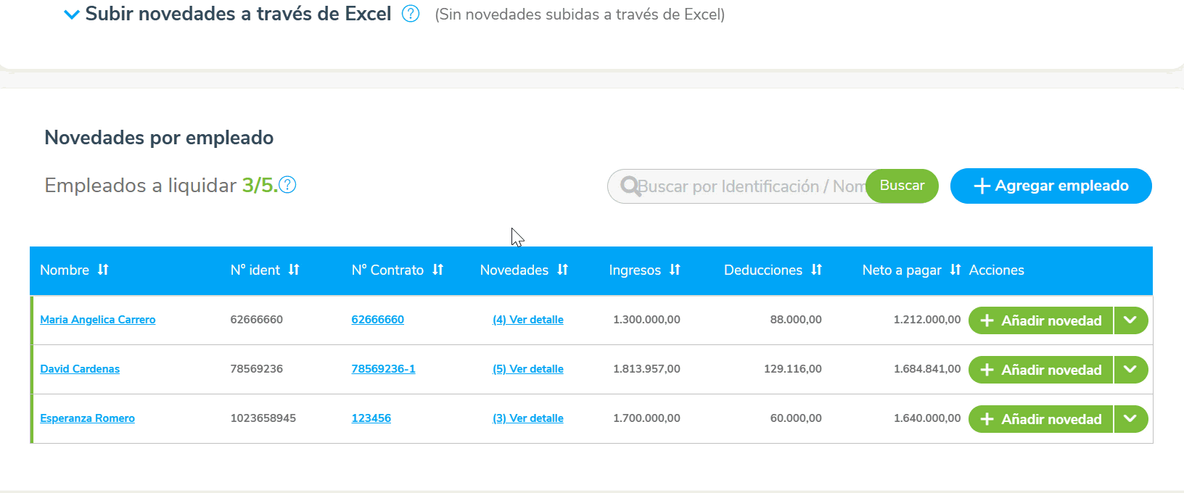The width and height of the screenshot is (1184, 493).
Task: Sort by Neto a pagar column icon
Action: tap(955, 270)
